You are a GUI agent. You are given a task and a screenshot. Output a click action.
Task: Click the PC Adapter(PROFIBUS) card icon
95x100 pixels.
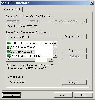[x=9, y=56]
